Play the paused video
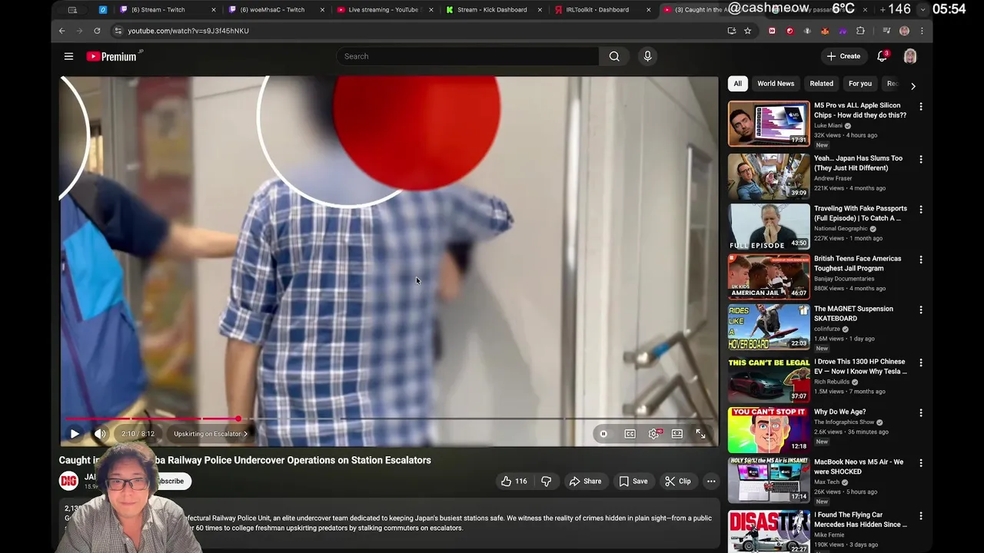Screen dimensions: 984x553 75,434
